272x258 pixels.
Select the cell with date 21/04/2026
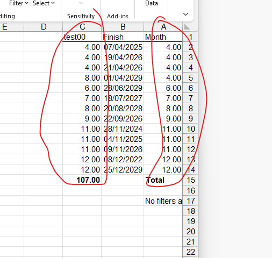123,68
